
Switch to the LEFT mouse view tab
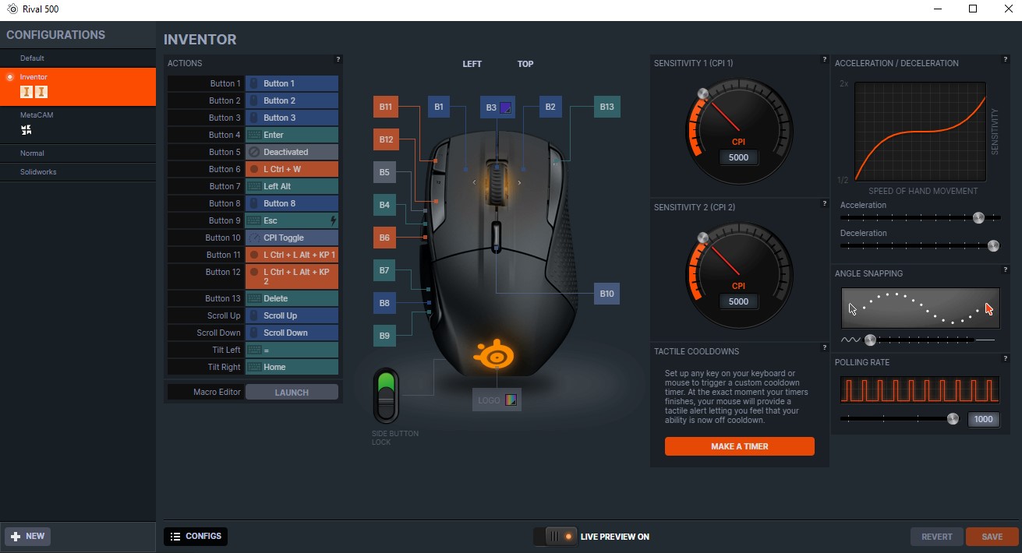[472, 64]
